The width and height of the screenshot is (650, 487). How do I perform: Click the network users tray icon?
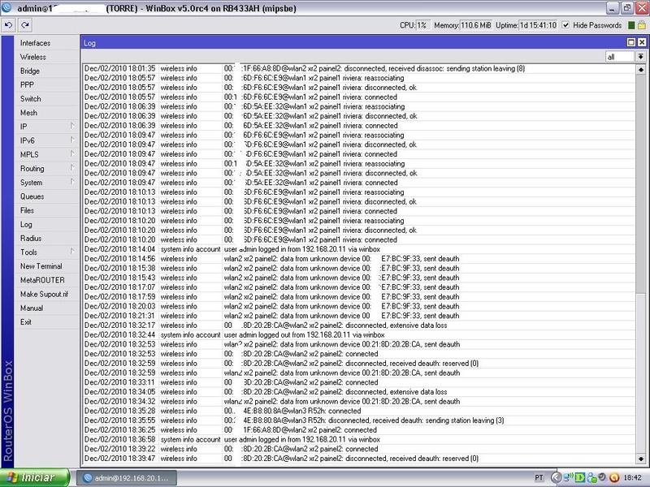click(x=591, y=478)
